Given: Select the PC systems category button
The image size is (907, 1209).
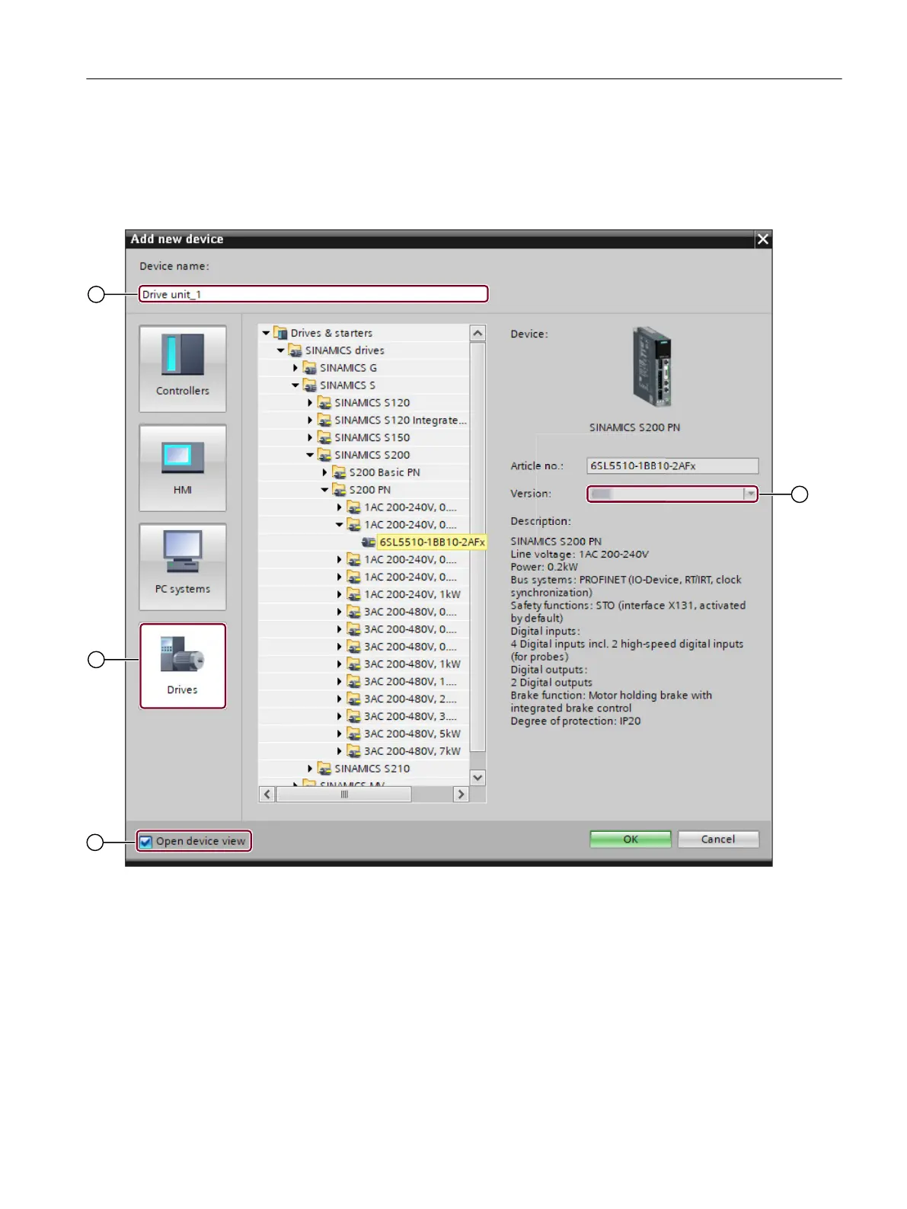Looking at the screenshot, I should 183,567.
